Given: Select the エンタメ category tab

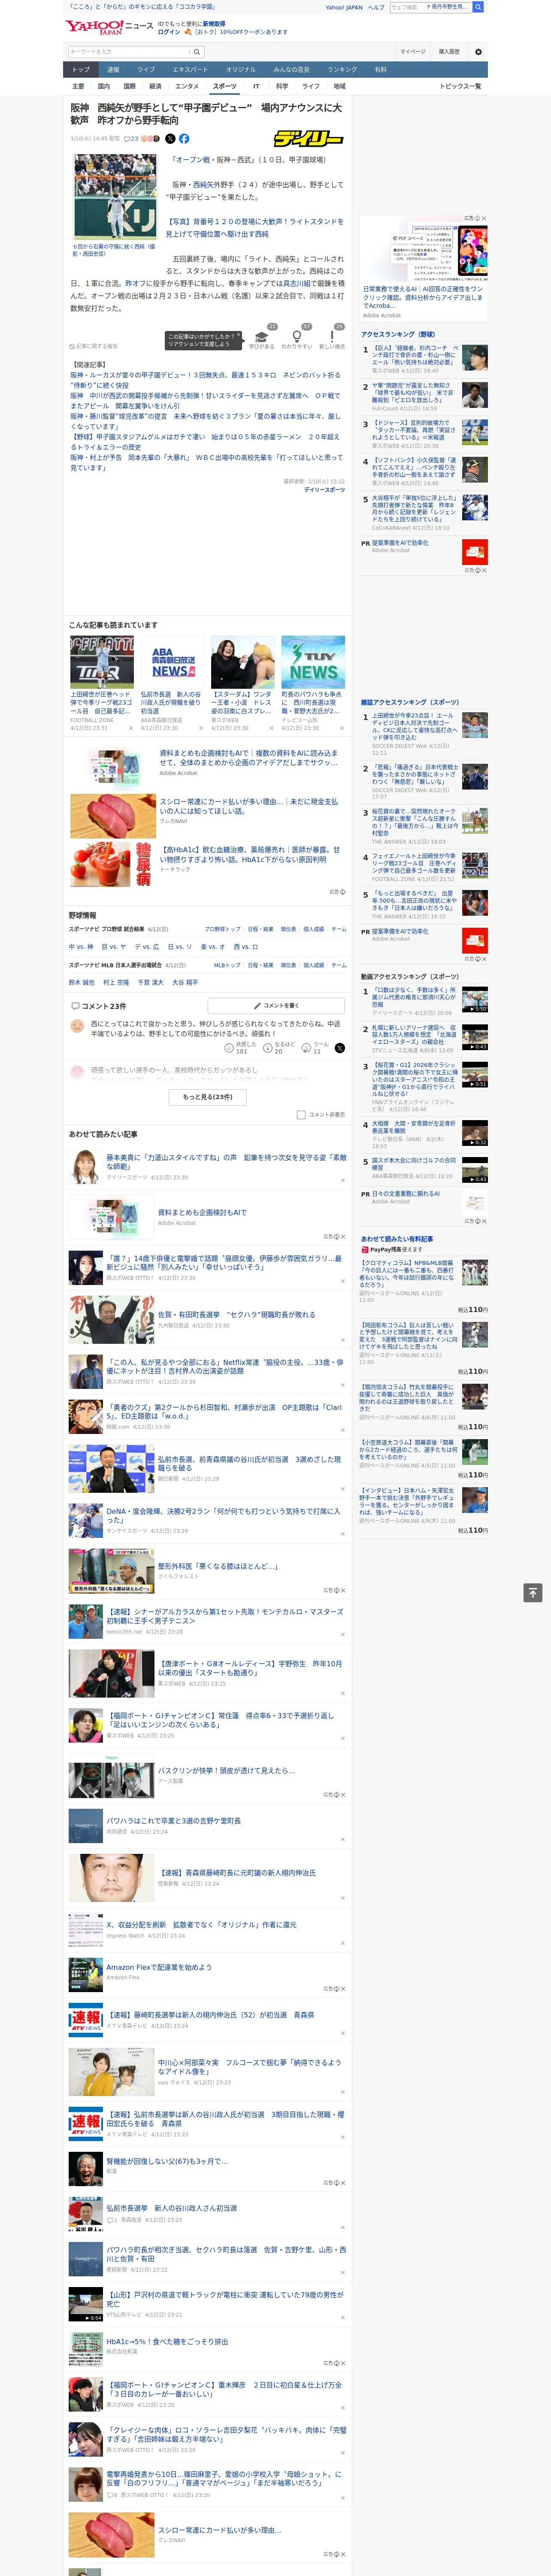Looking at the screenshot, I should coord(187,86).
